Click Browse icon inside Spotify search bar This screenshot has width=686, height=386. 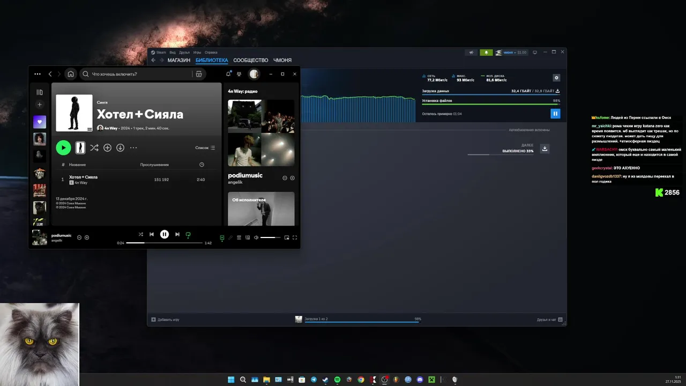(x=199, y=74)
